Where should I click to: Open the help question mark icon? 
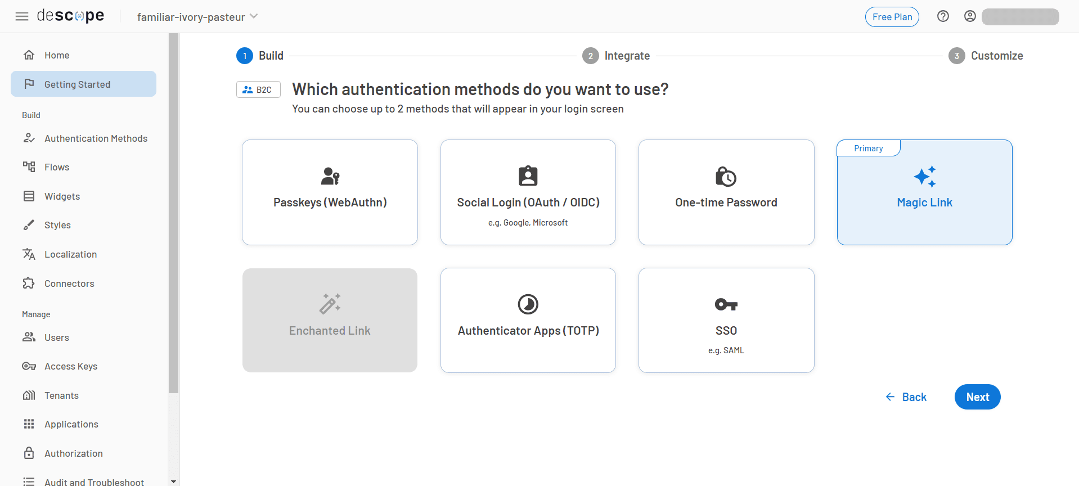pyautogui.click(x=943, y=16)
